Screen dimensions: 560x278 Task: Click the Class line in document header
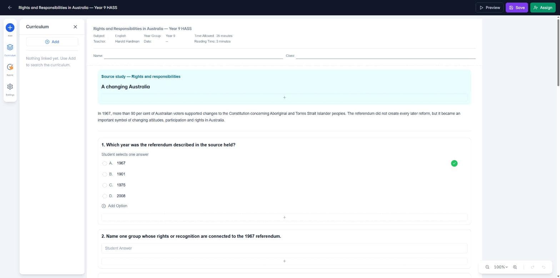click(x=386, y=56)
